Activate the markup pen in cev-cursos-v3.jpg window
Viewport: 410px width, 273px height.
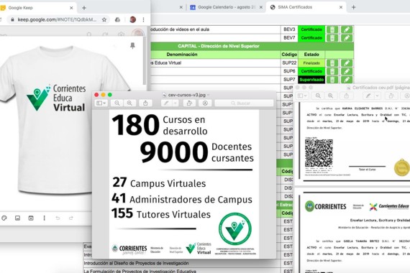pos(166,103)
